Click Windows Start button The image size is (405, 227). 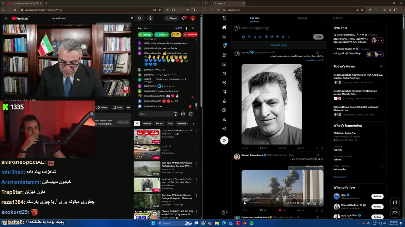153,223
